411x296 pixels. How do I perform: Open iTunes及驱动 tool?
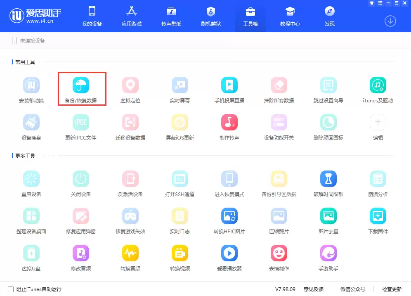tap(378, 90)
